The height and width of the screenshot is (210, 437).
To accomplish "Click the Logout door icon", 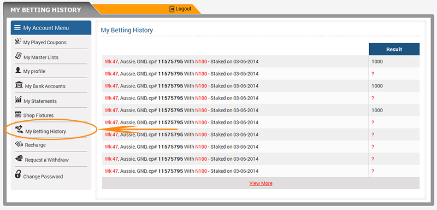I will (172, 9).
